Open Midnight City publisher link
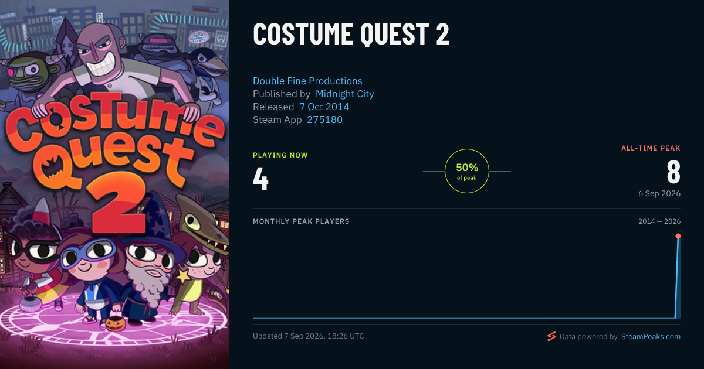Screen dimensions: 704x369 (344, 94)
